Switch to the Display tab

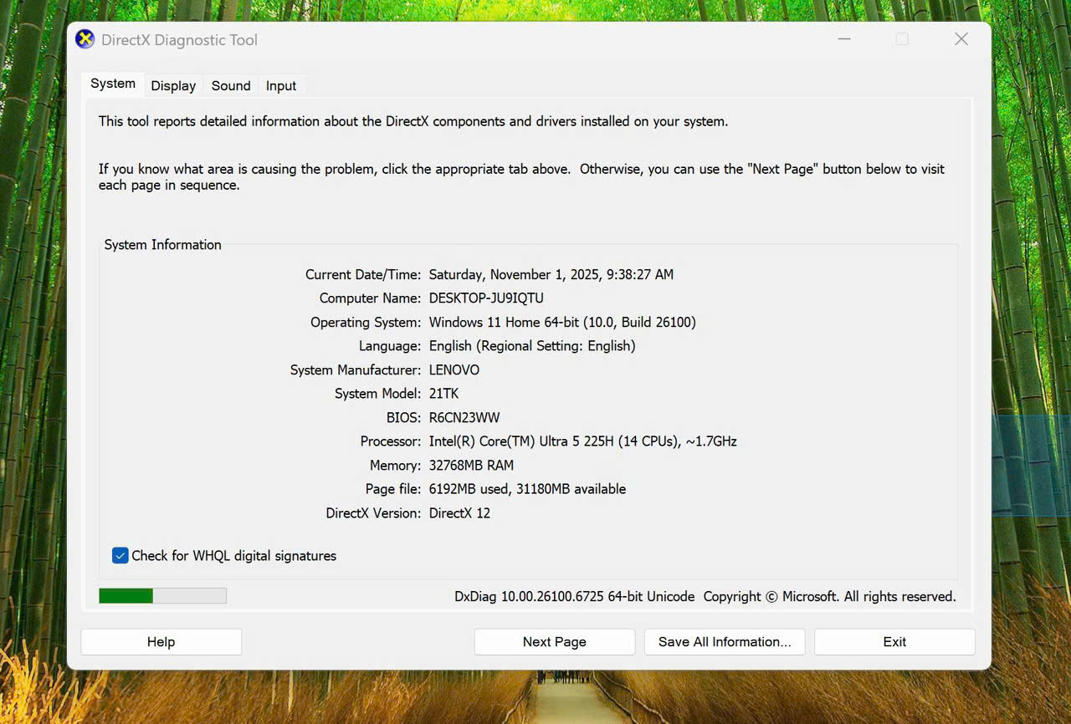(173, 85)
